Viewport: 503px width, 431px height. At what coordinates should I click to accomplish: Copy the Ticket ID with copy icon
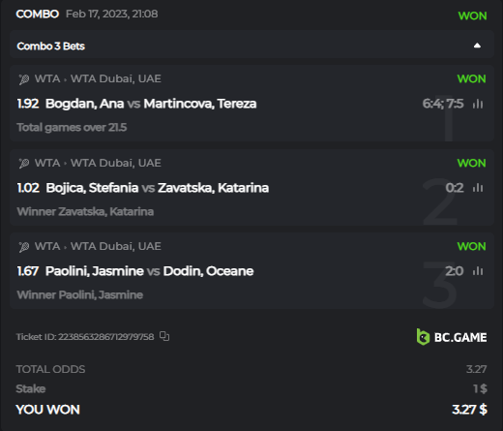pos(164,336)
